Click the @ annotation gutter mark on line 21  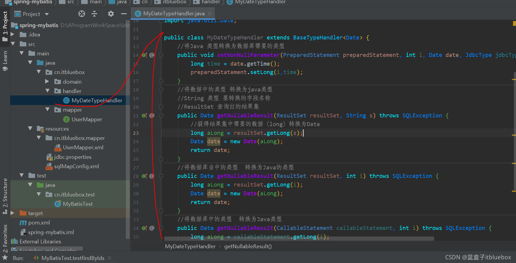pyautogui.click(x=152, y=116)
